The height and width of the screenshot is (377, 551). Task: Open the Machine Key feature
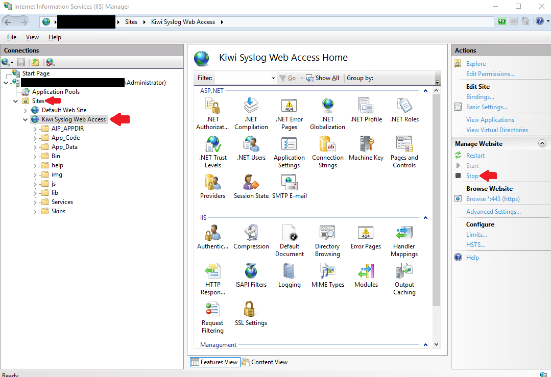tap(366, 148)
